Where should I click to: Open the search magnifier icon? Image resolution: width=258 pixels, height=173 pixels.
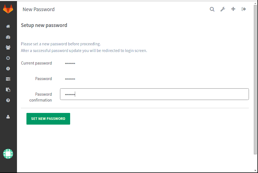(212, 9)
